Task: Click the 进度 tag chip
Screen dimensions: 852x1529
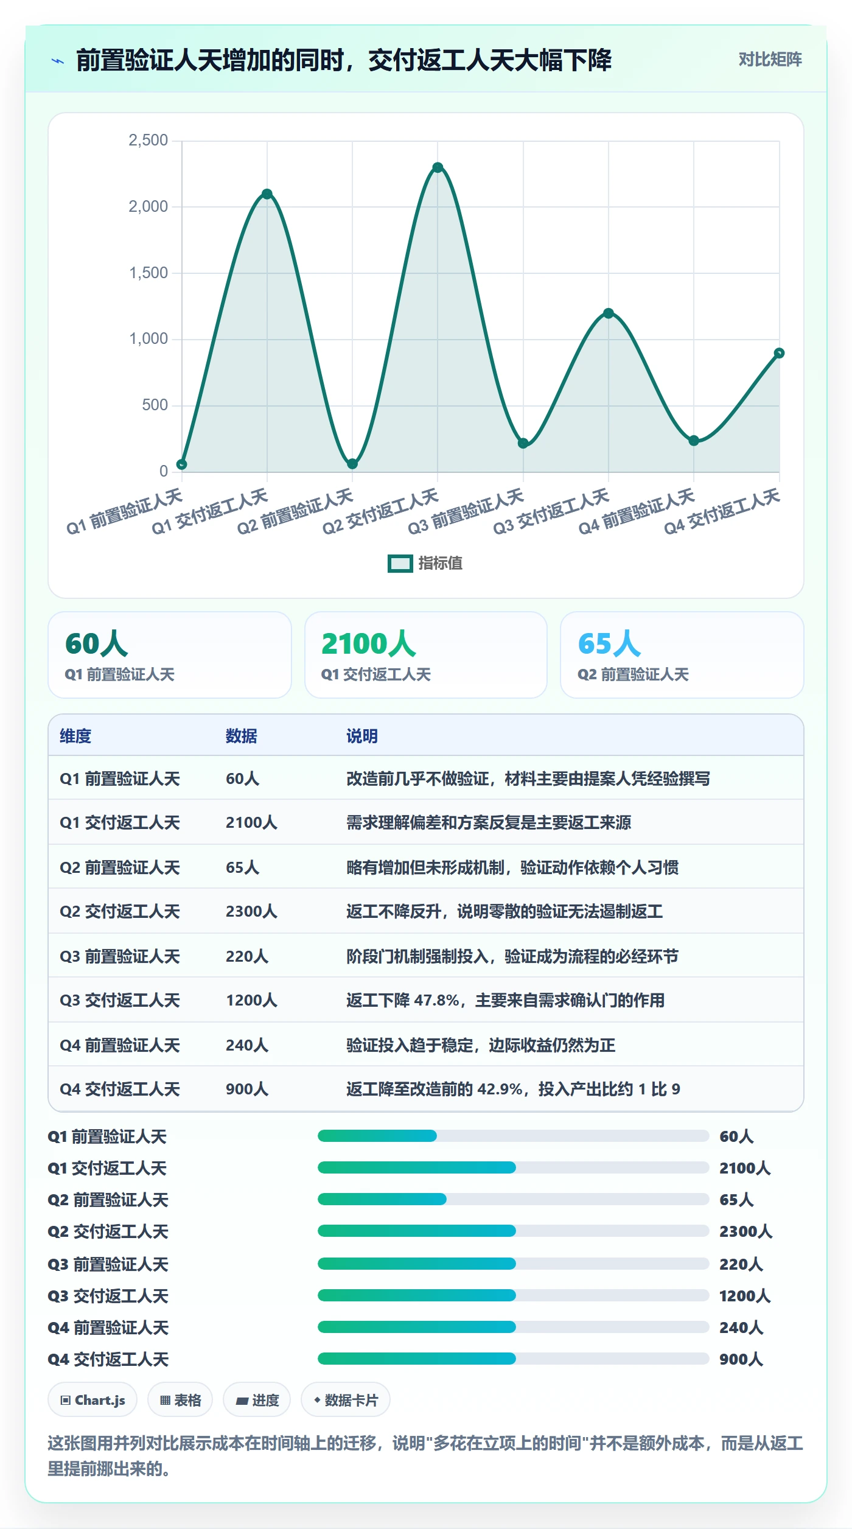Action: point(257,1400)
